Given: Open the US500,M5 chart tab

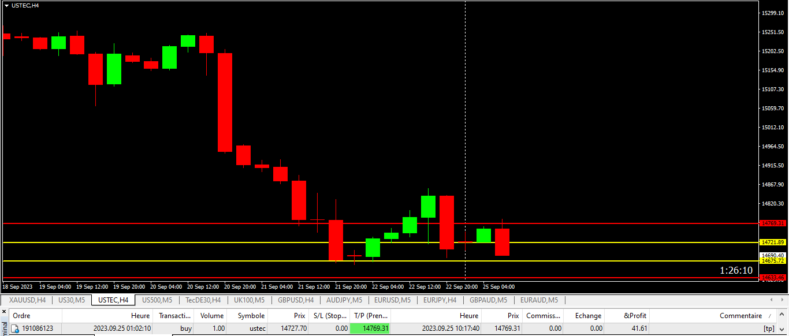Looking at the screenshot, I should 157,300.
